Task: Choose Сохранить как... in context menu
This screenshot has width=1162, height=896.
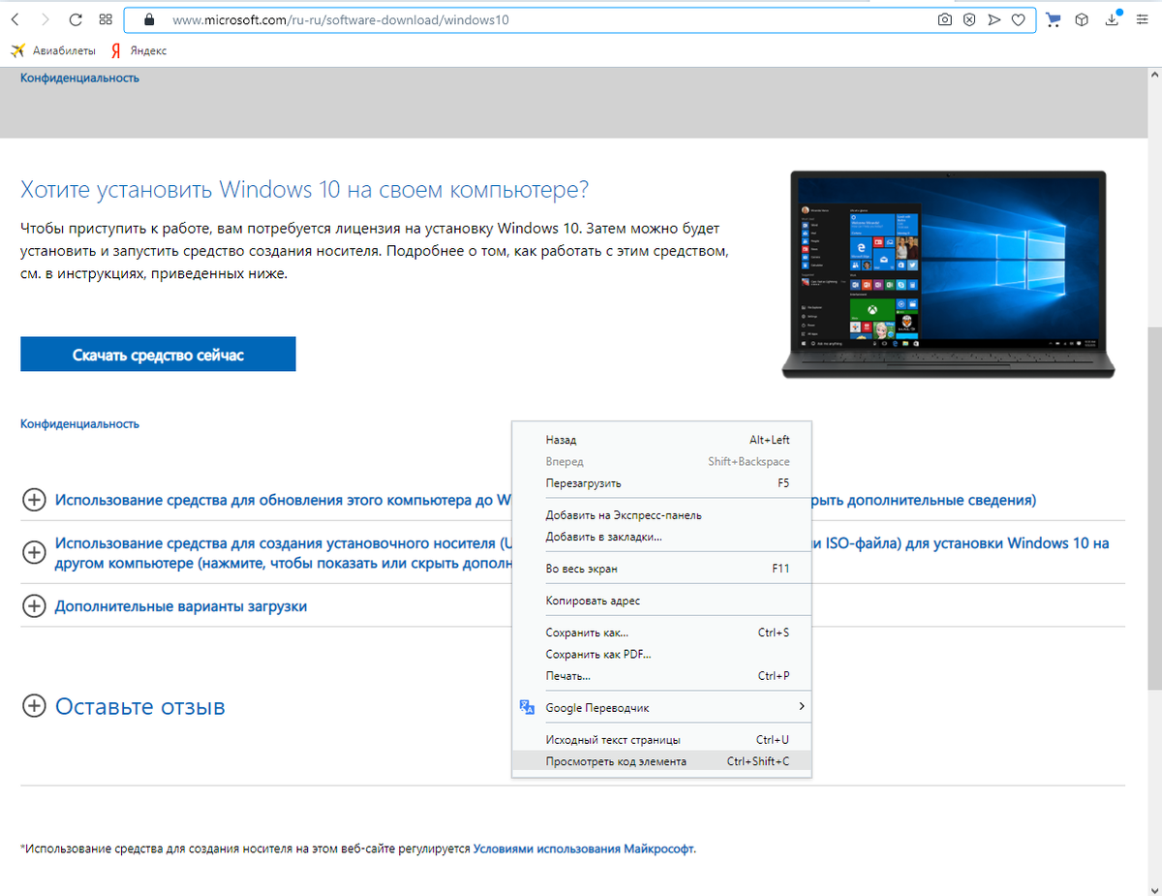Action: [x=661, y=633]
